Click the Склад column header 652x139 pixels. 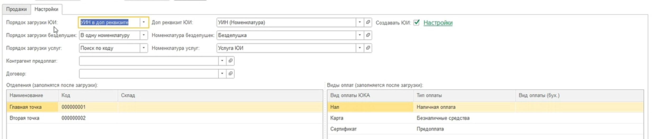pyautogui.click(x=128, y=95)
